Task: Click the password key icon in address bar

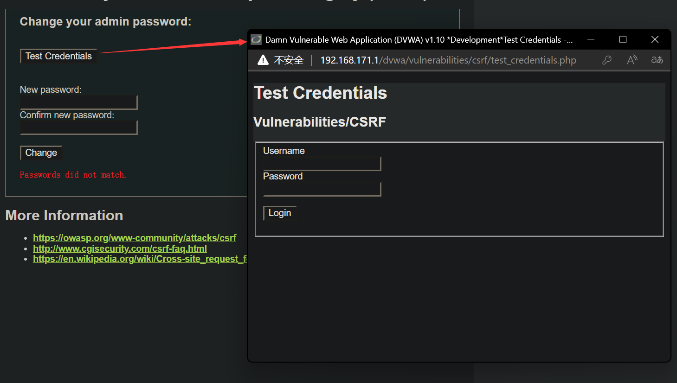Action: tap(607, 60)
